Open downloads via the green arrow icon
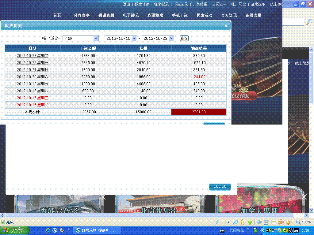The image size is (314, 235). point(250,222)
